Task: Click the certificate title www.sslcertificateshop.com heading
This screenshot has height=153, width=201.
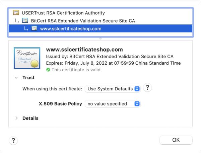Action: (x=84, y=50)
